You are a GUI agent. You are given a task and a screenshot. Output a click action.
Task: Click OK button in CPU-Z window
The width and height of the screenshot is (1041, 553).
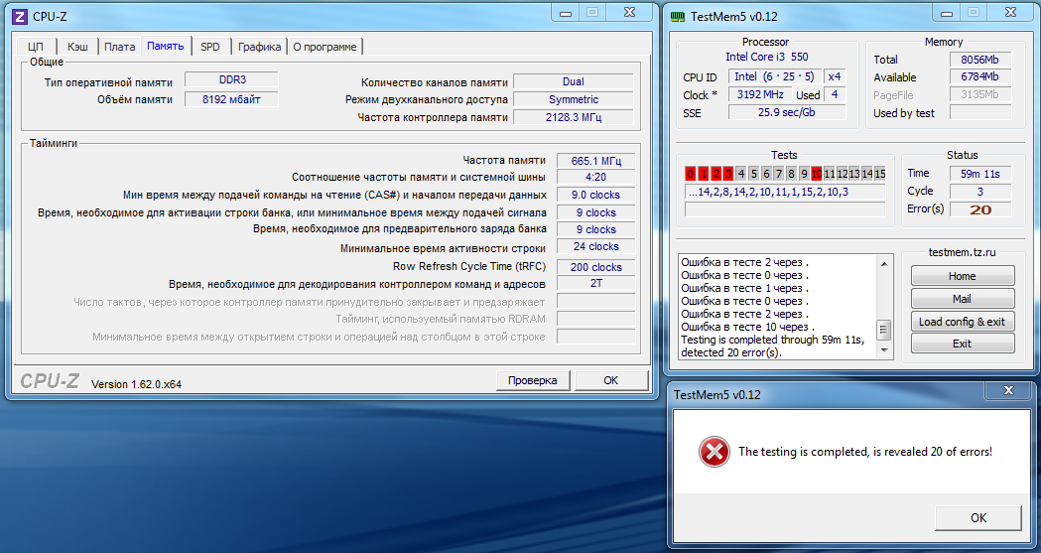click(x=610, y=380)
